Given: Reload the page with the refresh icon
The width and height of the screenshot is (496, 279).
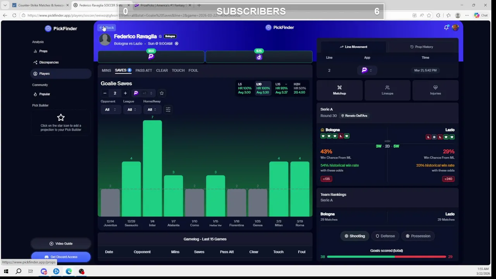Looking at the screenshot, I should click(x=14, y=15).
